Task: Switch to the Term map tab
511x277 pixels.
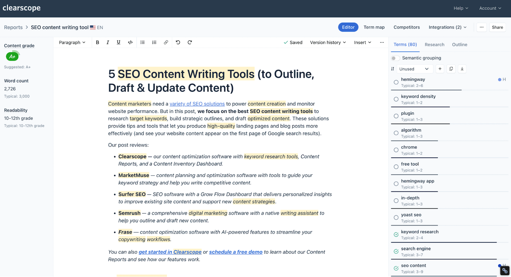Action: 374,27
